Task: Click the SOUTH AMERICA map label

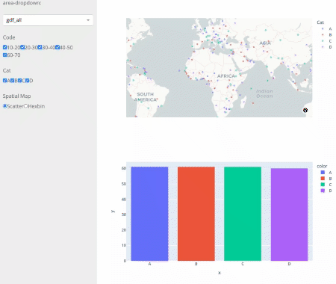Action: pyautogui.click(x=146, y=97)
